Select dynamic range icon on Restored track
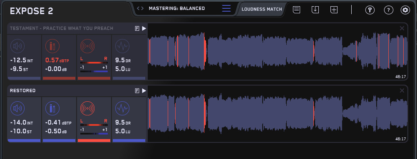This screenshot has height=159, width=417. 122,108
